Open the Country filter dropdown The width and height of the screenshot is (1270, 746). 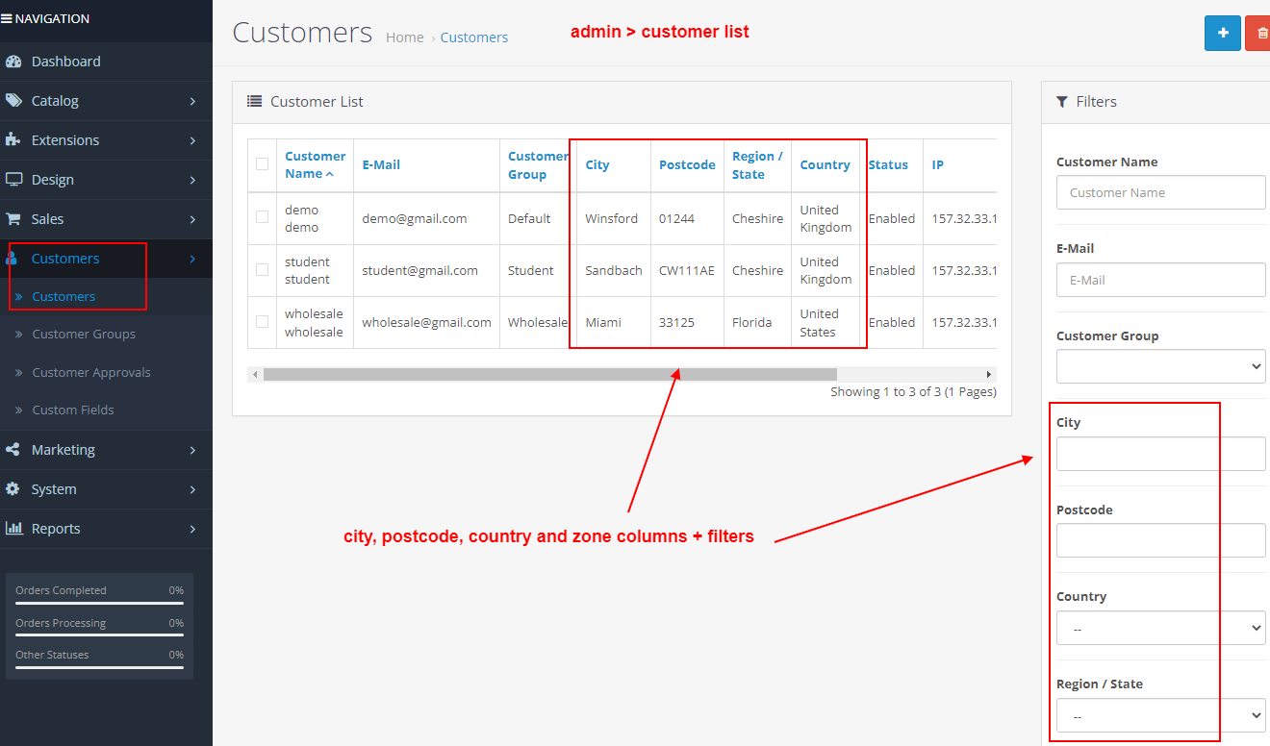(x=1160, y=628)
